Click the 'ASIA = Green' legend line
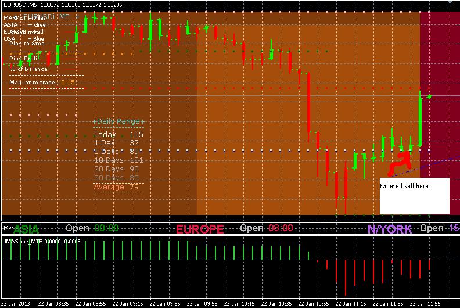The image size is (460, 308). pyautogui.click(x=26, y=24)
